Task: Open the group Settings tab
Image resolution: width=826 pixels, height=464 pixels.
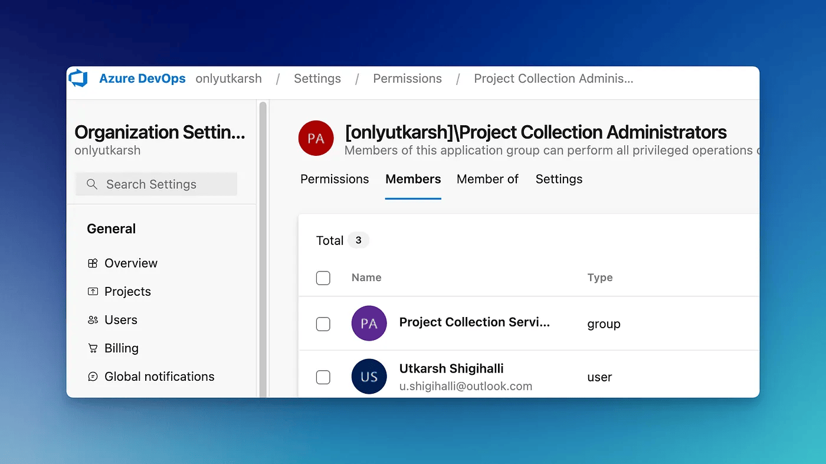Action: [559, 179]
